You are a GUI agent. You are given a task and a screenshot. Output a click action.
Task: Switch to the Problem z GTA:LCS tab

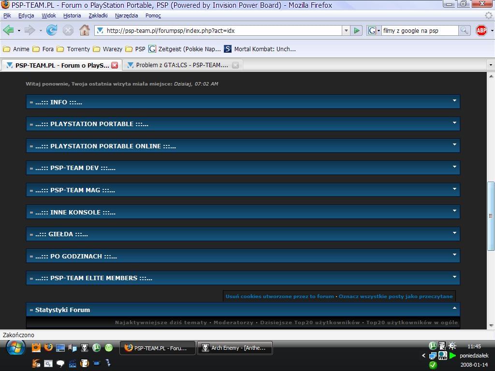[182, 65]
